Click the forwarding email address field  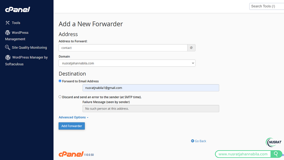[151, 88]
